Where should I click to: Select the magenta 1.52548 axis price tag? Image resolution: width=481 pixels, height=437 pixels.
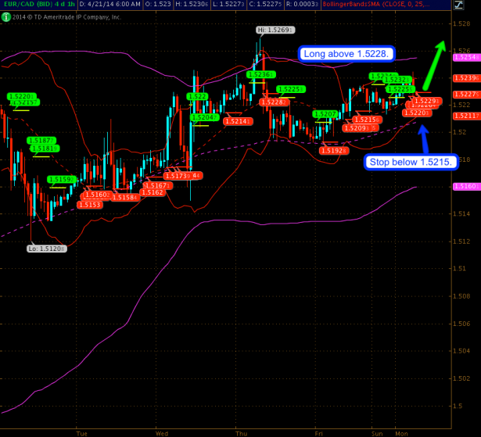point(467,57)
